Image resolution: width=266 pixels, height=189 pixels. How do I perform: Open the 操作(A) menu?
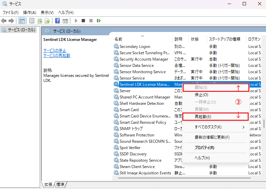[x=29, y=13]
